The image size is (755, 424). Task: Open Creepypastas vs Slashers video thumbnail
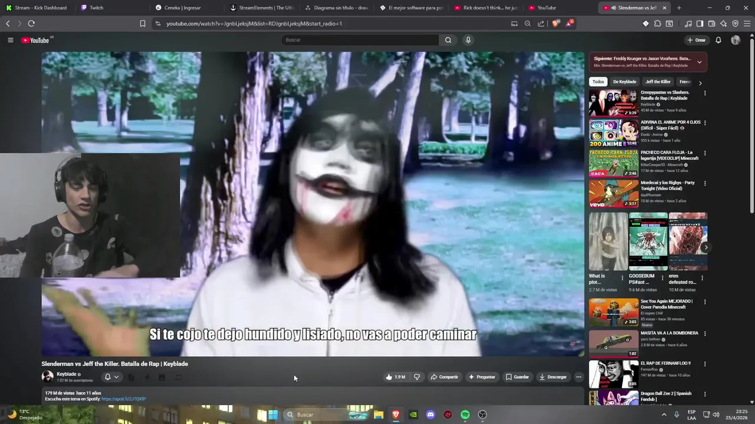613,103
